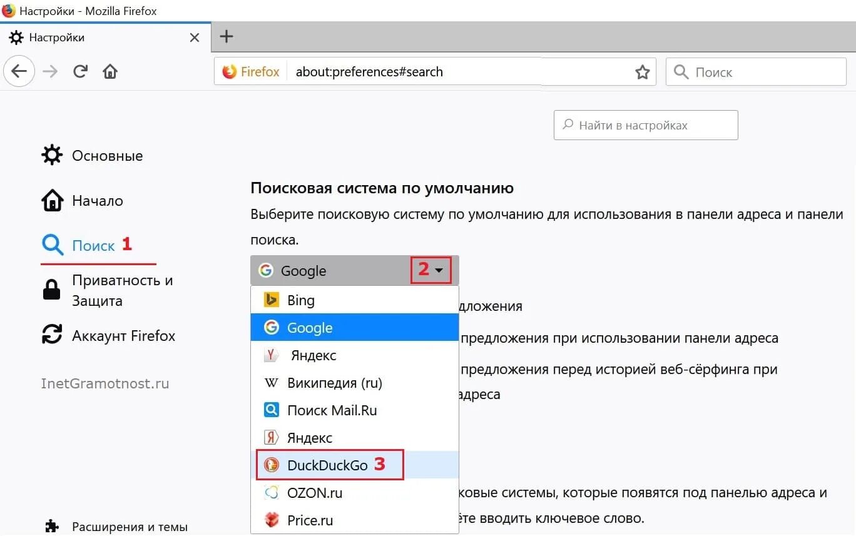The height and width of the screenshot is (536, 856).
Task: Choose Google in the dropdown list
Action: (355, 328)
